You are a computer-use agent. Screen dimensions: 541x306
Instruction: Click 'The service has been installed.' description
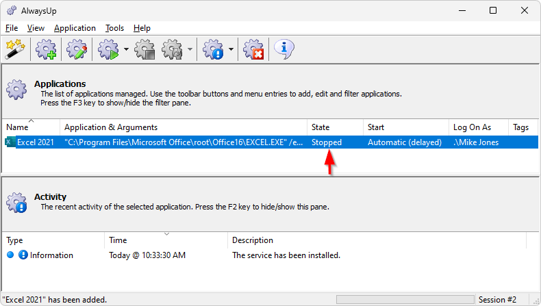coord(286,255)
